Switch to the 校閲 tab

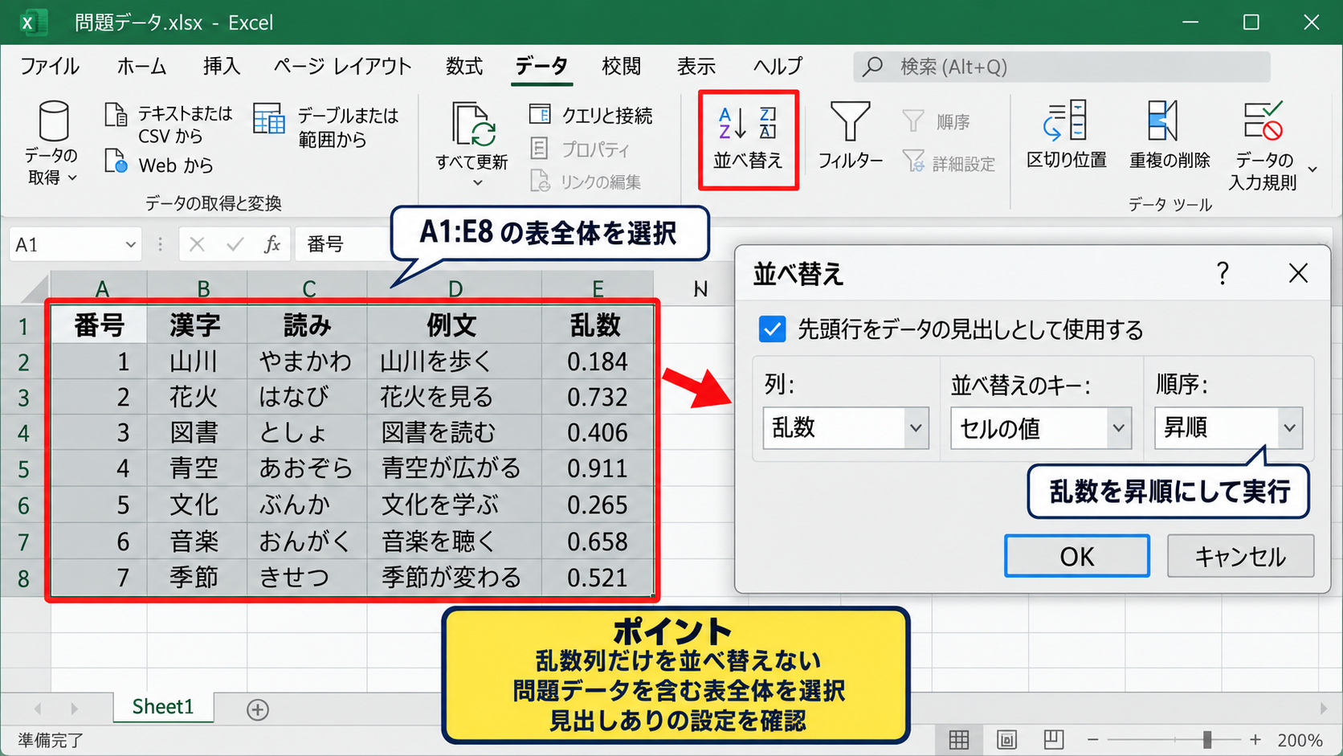[x=621, y=66]
